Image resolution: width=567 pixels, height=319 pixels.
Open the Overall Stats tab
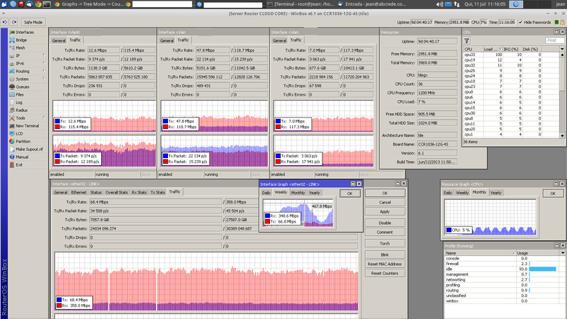click(x=117, y=192)
